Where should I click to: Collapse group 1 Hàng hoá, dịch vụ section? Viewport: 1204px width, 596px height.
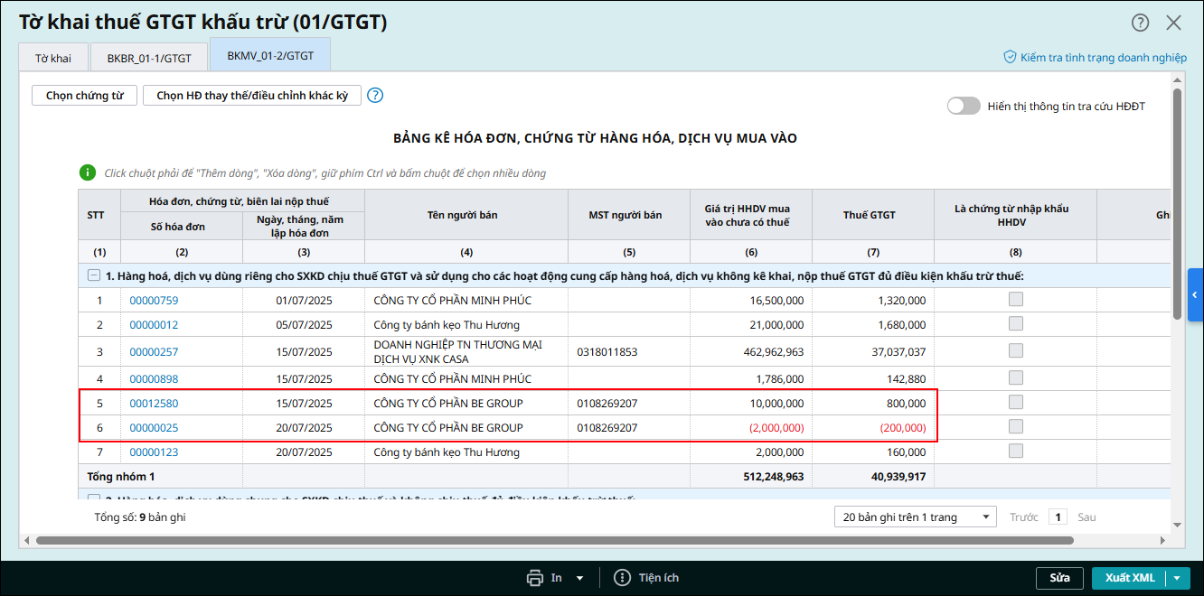tap(93, 275)
